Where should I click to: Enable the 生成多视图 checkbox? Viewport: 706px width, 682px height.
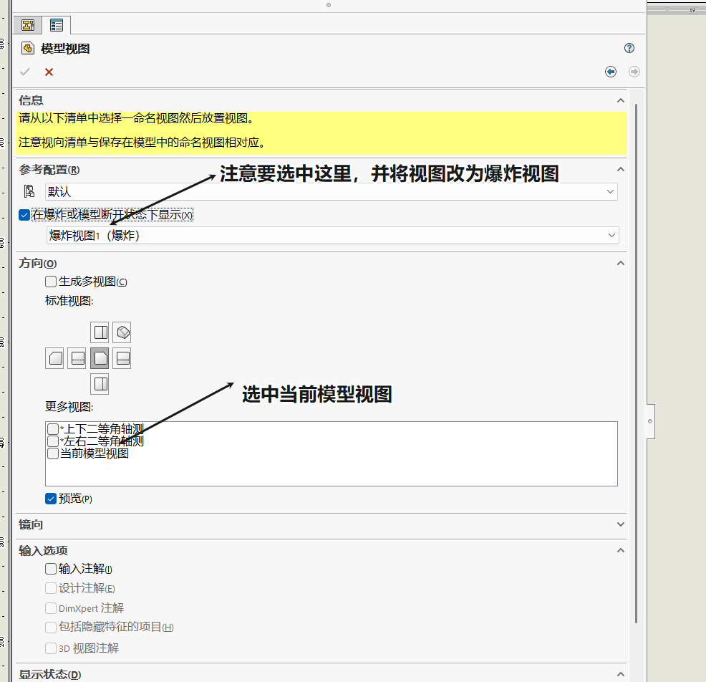click(x=50, y=281)
